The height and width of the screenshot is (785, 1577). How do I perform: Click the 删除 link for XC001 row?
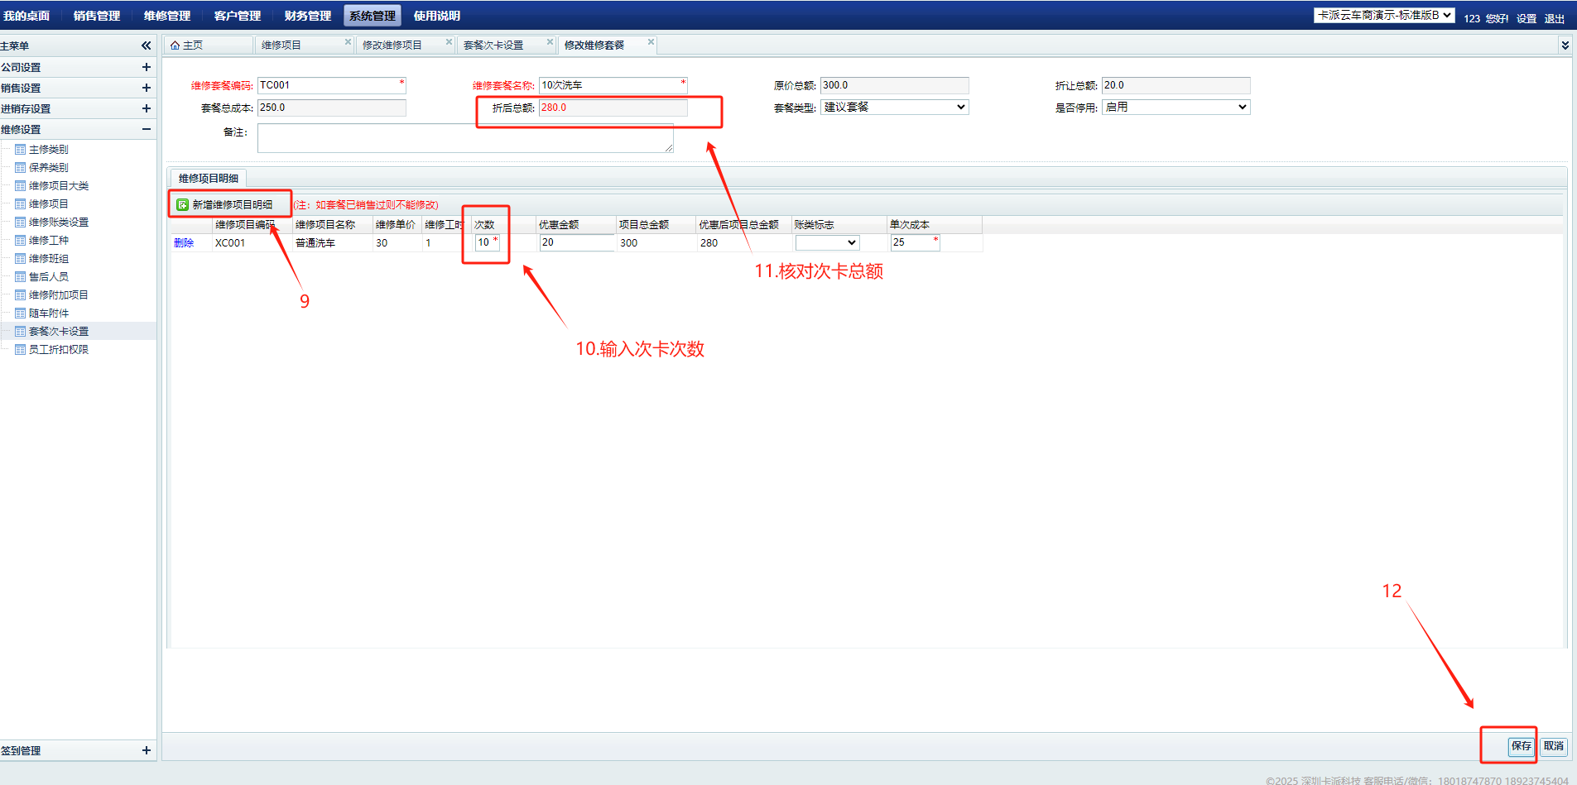coord(184,243)
